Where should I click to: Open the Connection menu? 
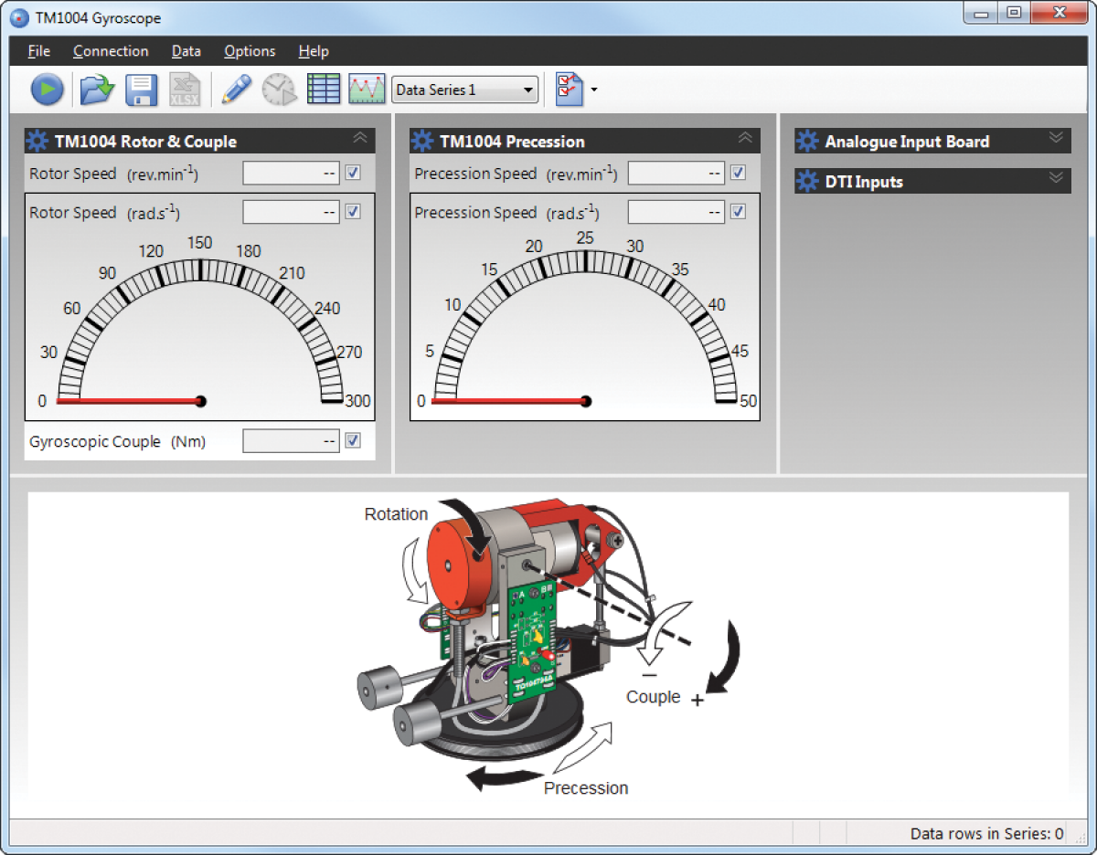tap(111, 51)
